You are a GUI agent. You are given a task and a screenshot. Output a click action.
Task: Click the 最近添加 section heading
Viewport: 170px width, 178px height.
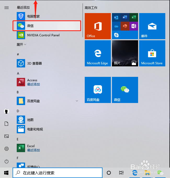(23, 8)
